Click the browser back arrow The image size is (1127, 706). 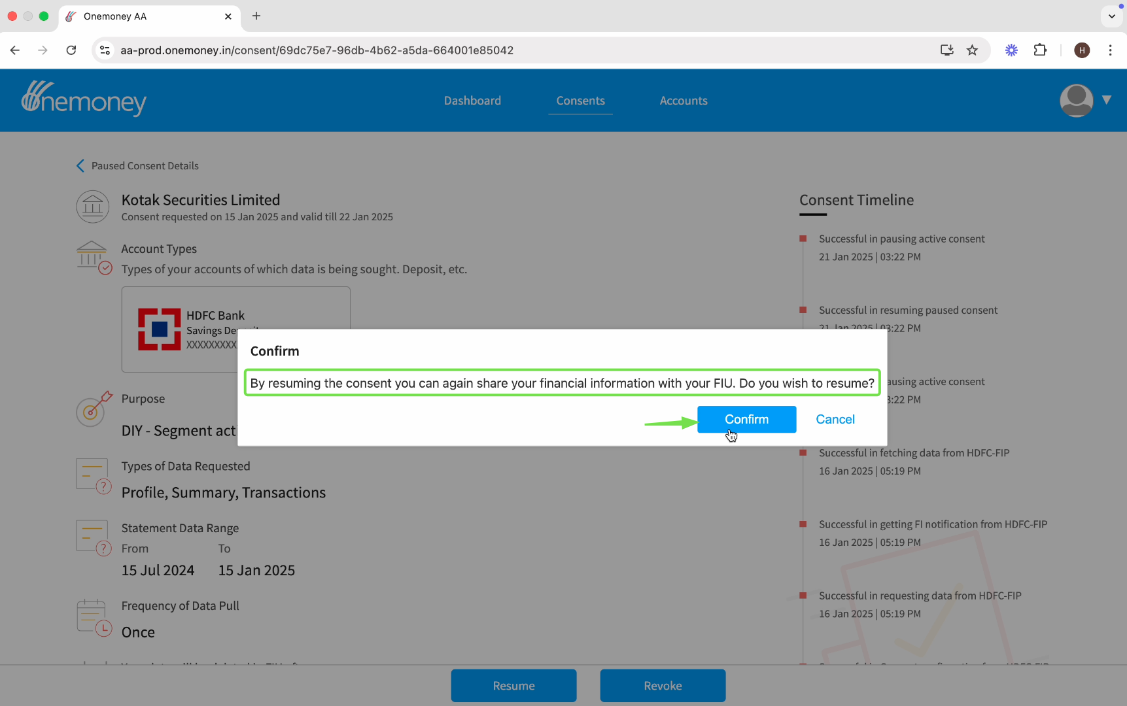click(x=15, y=50)
